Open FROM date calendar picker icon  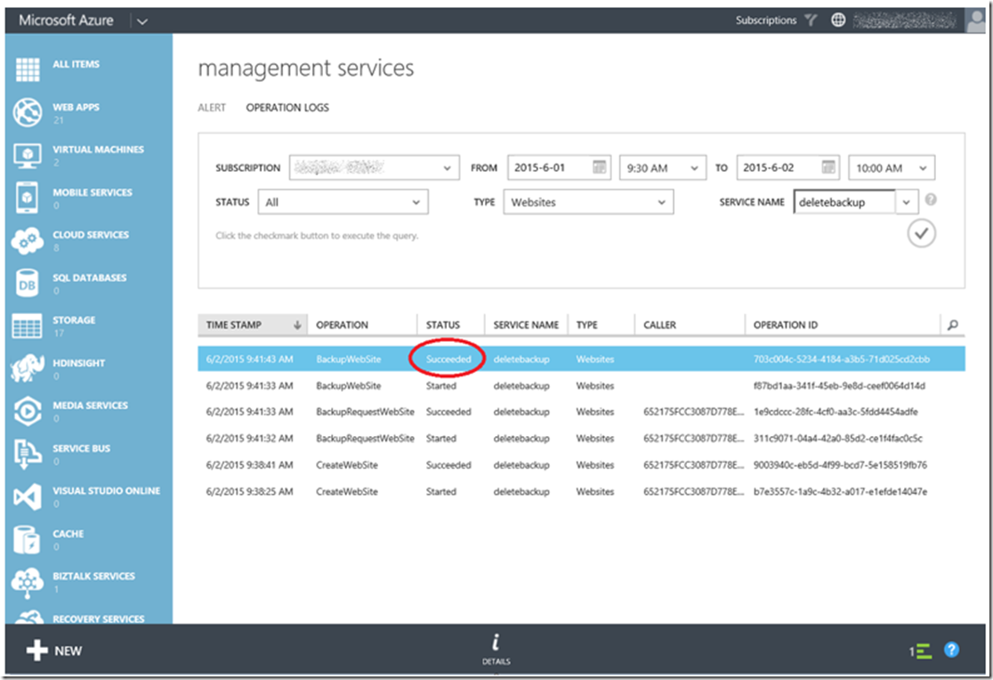click(599, 167)
